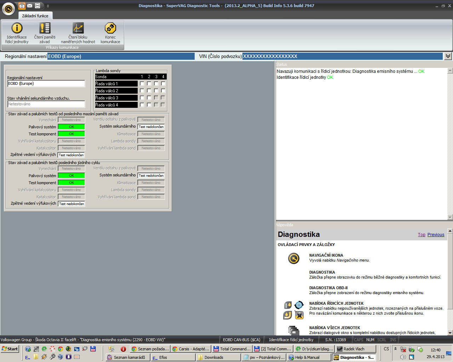
Task: Follow the Top link in help panel
Action: click(422, 235)
